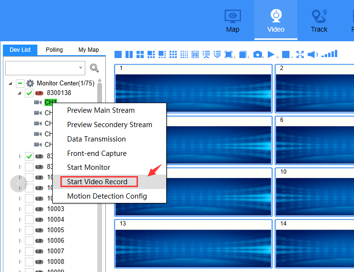Viewport: 354px width, 272px height.
Task: Switch to the My Map tab
Action: click(x=89, y=50)
